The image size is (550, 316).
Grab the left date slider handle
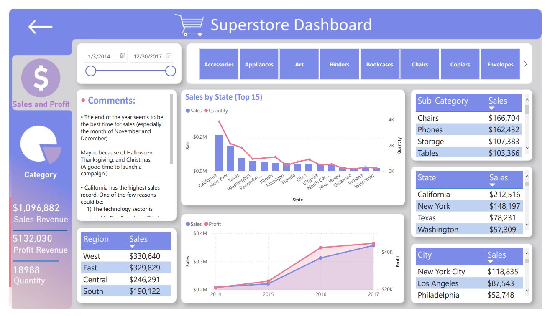point(91,71)
